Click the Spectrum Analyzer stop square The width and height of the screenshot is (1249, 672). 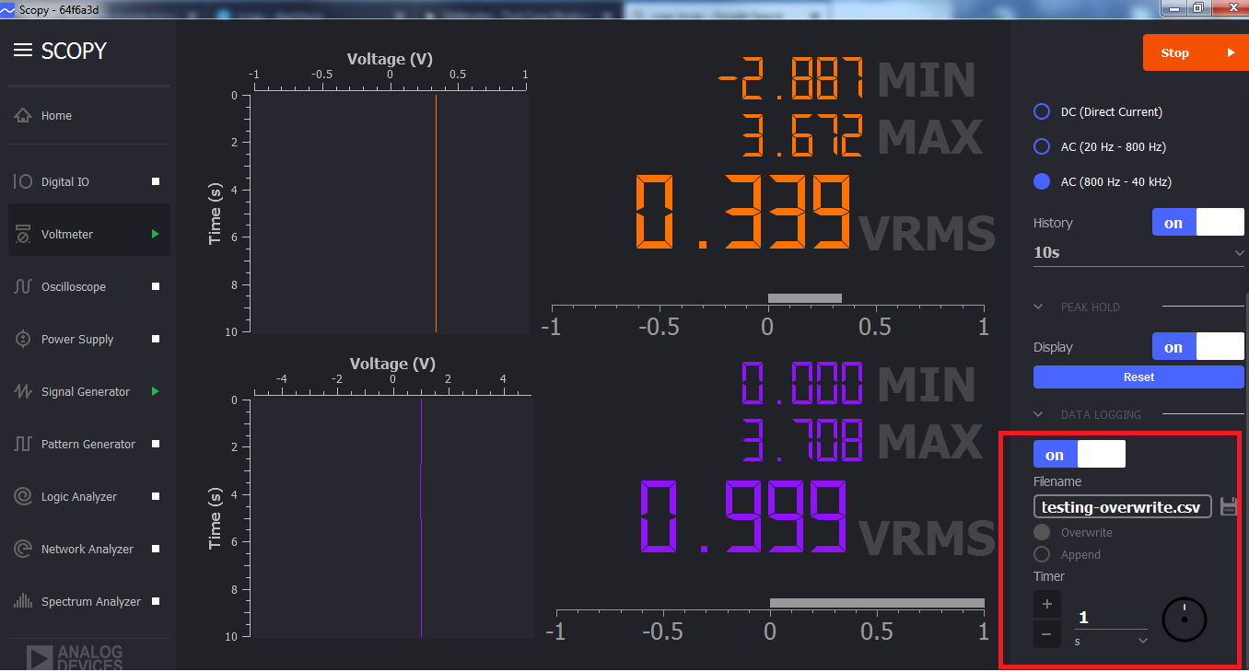pyautogui.click(x=156, y=602)
